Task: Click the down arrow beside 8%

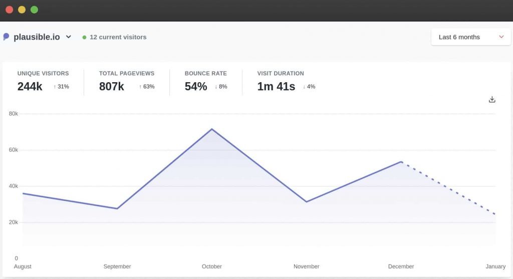Action: [x=216, y=87]
